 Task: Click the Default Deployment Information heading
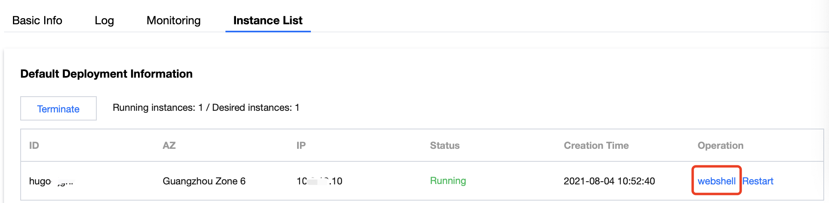[x=106, y=74]
